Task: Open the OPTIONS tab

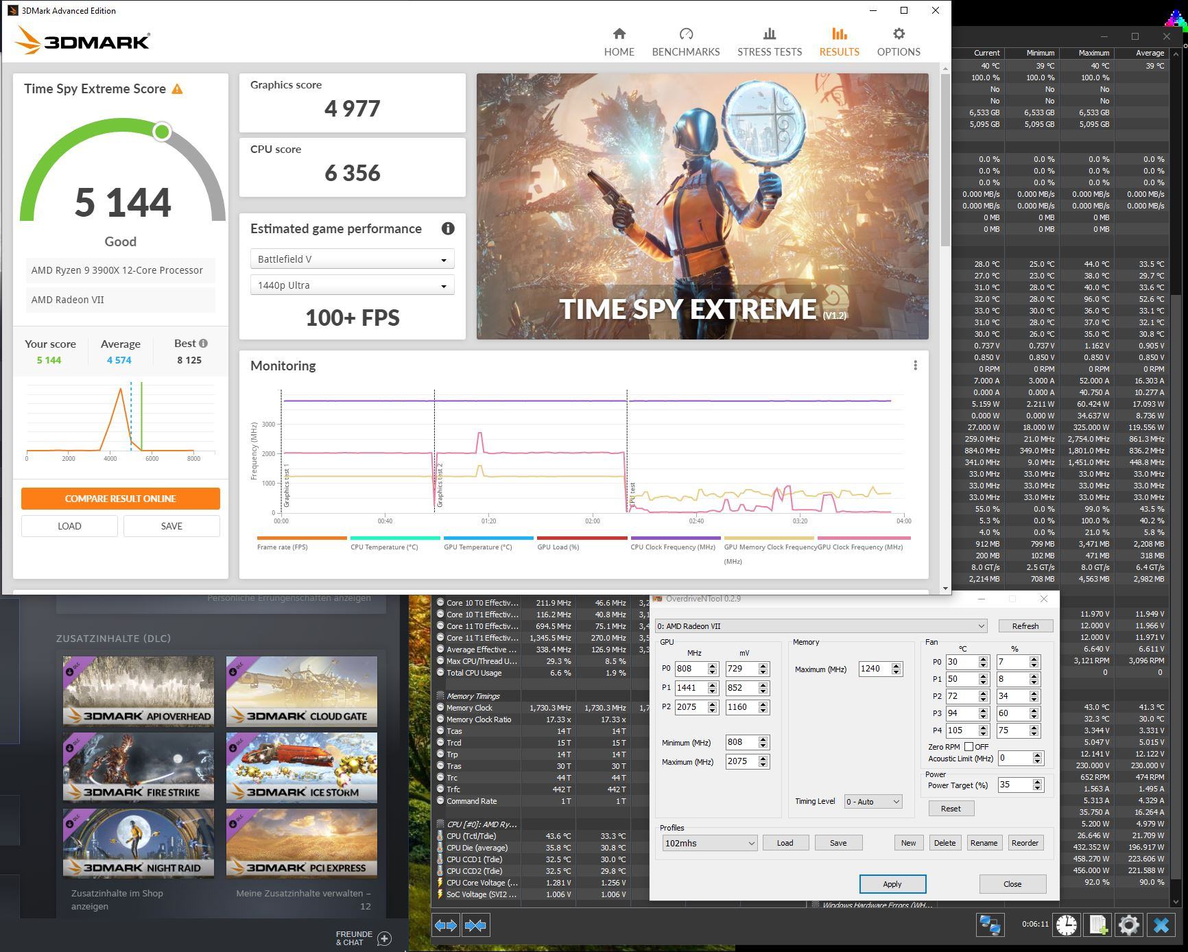Action: tap(899, 42)
